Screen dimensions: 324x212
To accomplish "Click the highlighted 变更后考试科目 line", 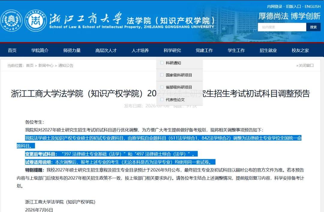I will [x=111, y=154].
